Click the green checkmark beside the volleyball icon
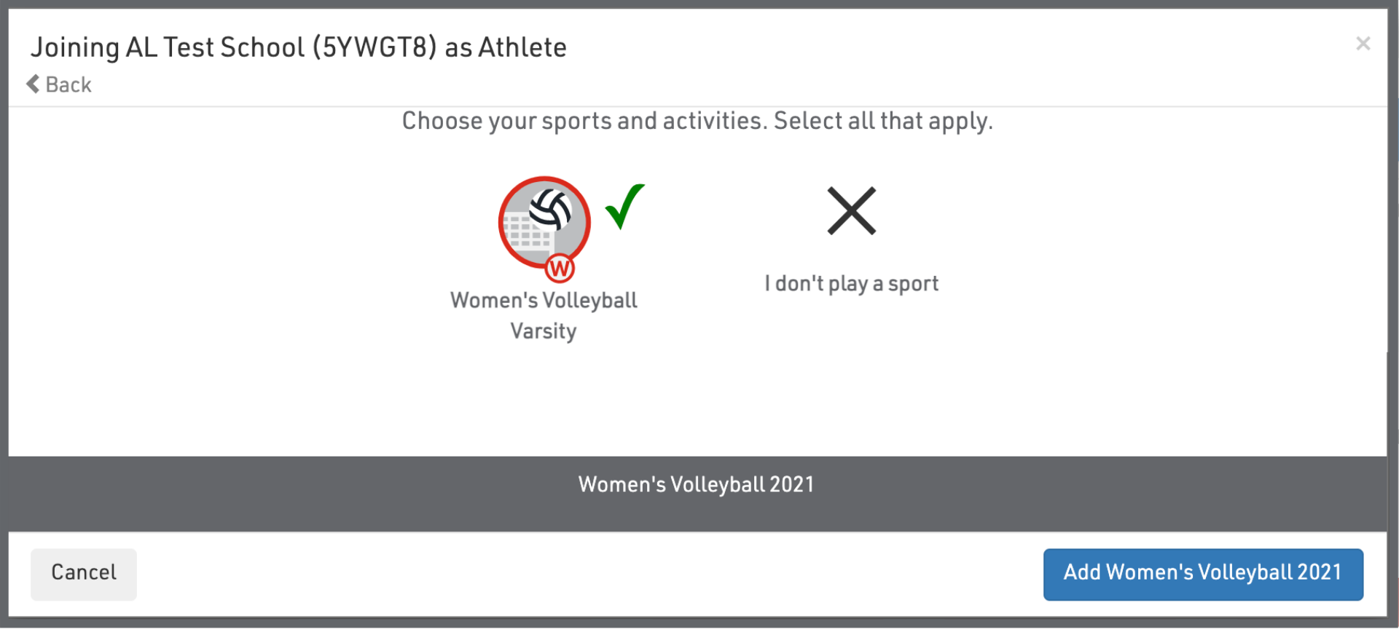 (x=624, y=206)
